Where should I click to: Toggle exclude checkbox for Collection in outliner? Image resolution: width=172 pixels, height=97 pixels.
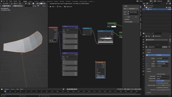click(167, 8)
